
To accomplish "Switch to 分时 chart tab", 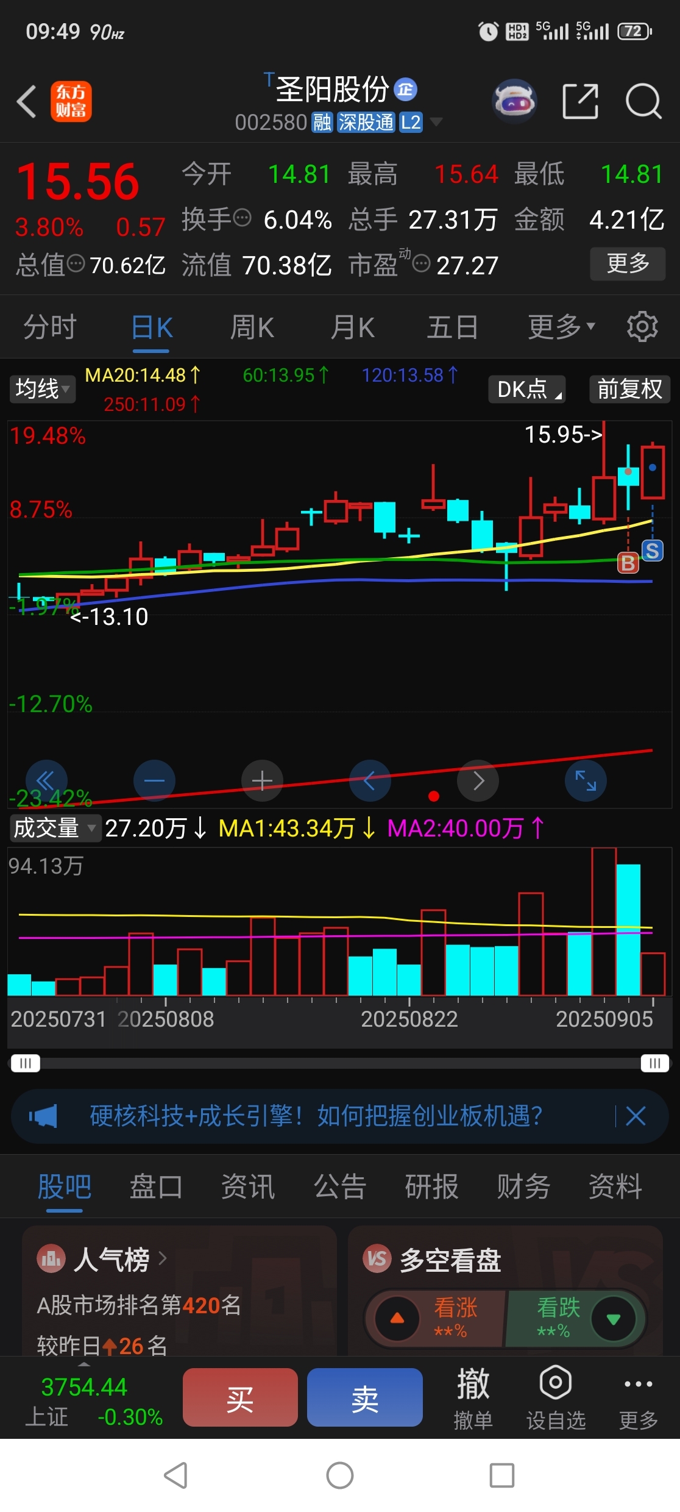I will (x=50, y=327).
